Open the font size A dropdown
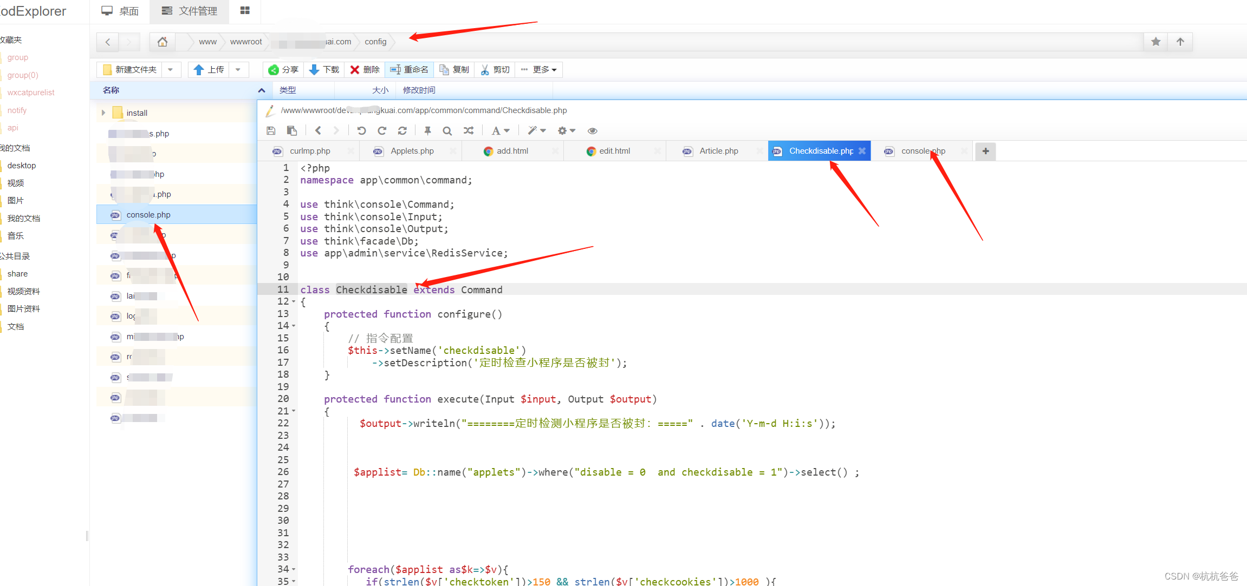This screenshot has height=586, width=1247. pos(500,130)
